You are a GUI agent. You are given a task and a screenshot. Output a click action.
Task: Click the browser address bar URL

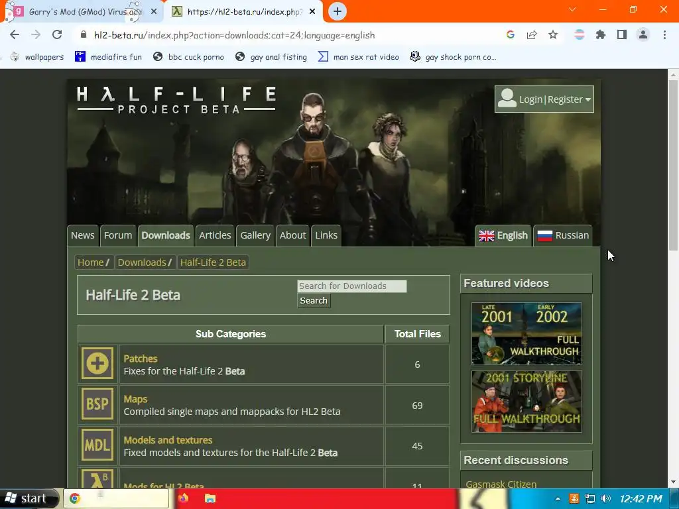(x=234, y=35)
